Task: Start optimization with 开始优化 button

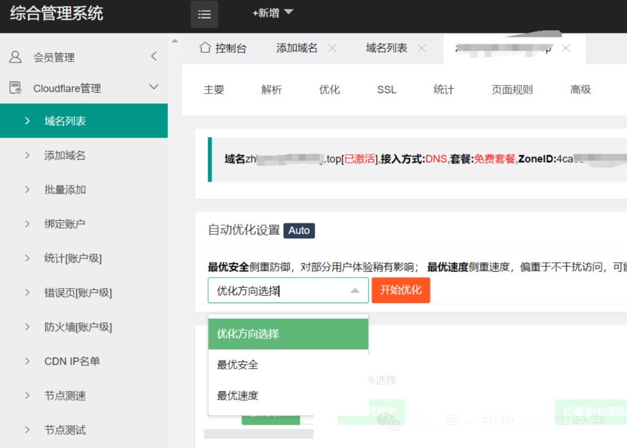Action: click(401, 290)
